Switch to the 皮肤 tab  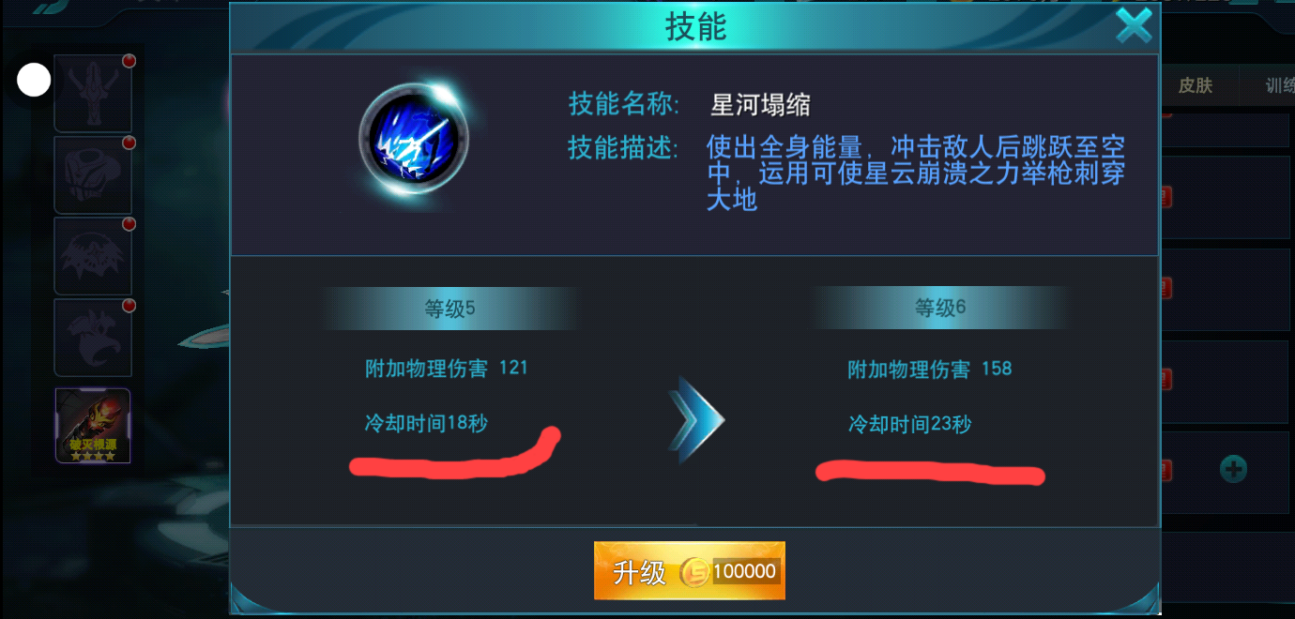point(1196,85)
